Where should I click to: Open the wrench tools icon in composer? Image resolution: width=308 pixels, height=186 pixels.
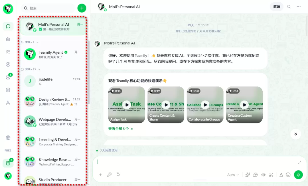tap(109, 175)
